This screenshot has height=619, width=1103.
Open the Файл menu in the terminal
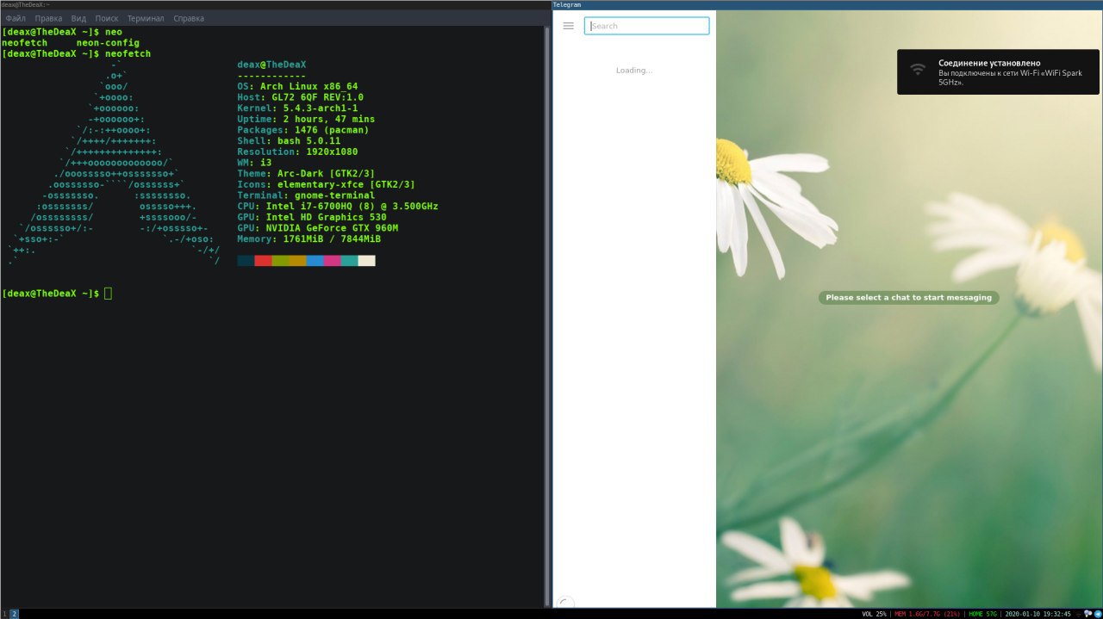16,18
